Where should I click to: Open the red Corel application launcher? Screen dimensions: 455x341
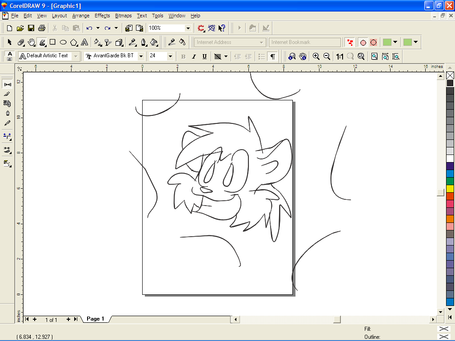click(201, 28)
